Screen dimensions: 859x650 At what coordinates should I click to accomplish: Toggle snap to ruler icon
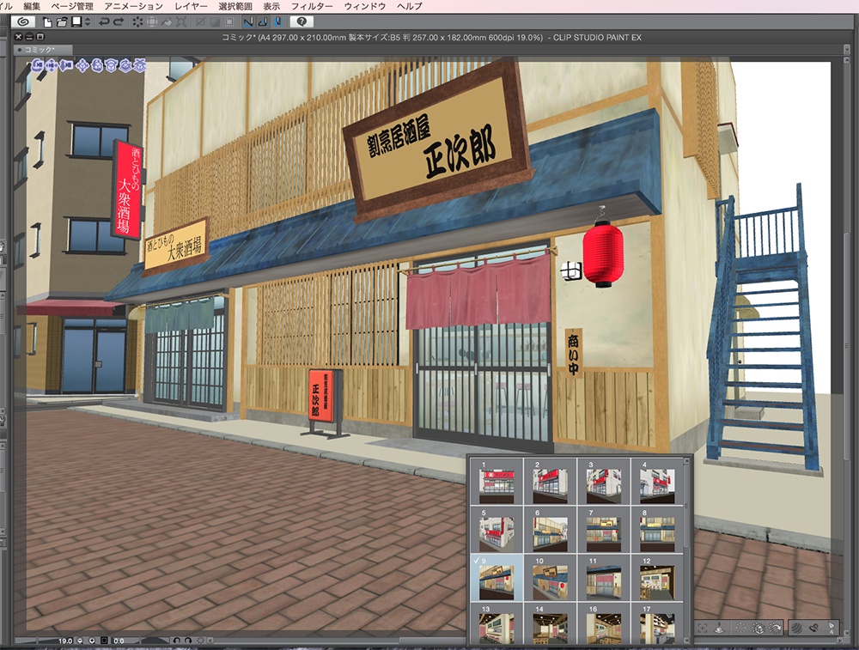(248, 21)
